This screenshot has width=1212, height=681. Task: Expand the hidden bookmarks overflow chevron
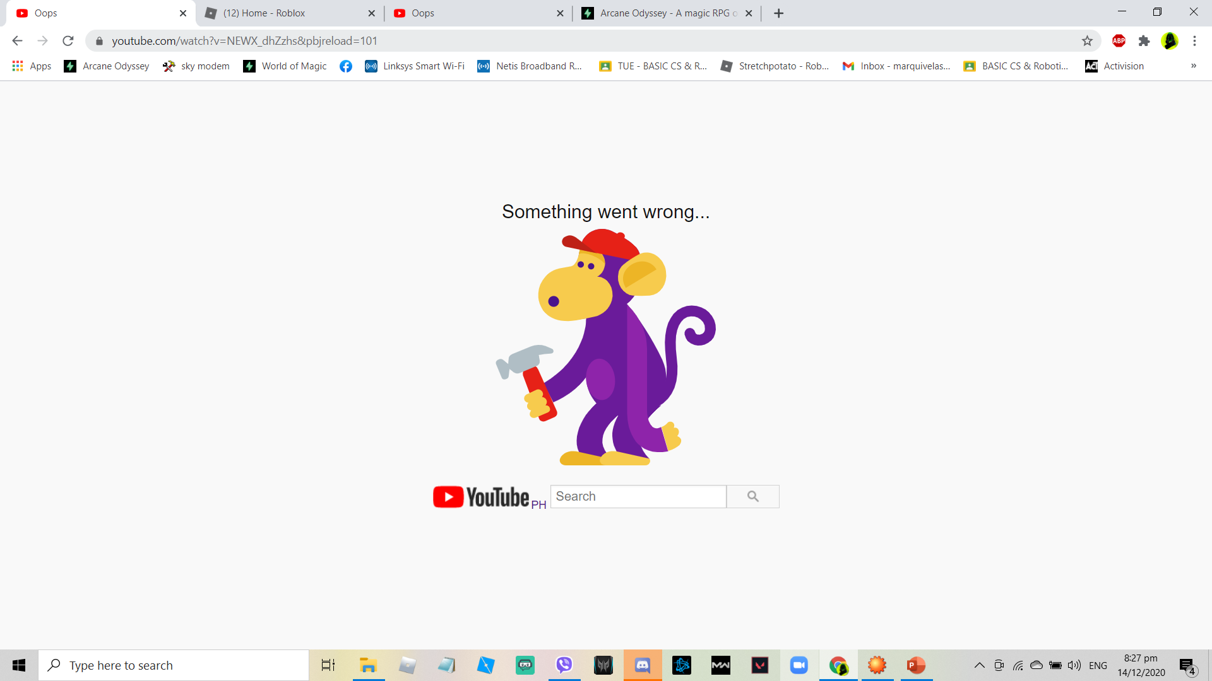tap(1193, 66)
